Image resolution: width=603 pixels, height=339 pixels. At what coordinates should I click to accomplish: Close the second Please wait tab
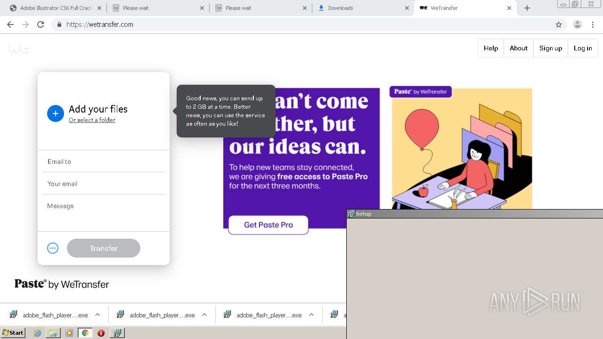pos(305,8)
